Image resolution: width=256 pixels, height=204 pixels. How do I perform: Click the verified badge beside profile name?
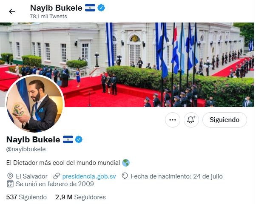[x=79, y=139]
